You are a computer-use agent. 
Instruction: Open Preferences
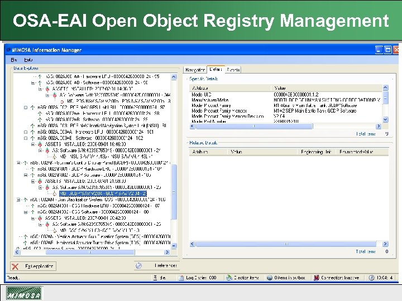point(157,266)
